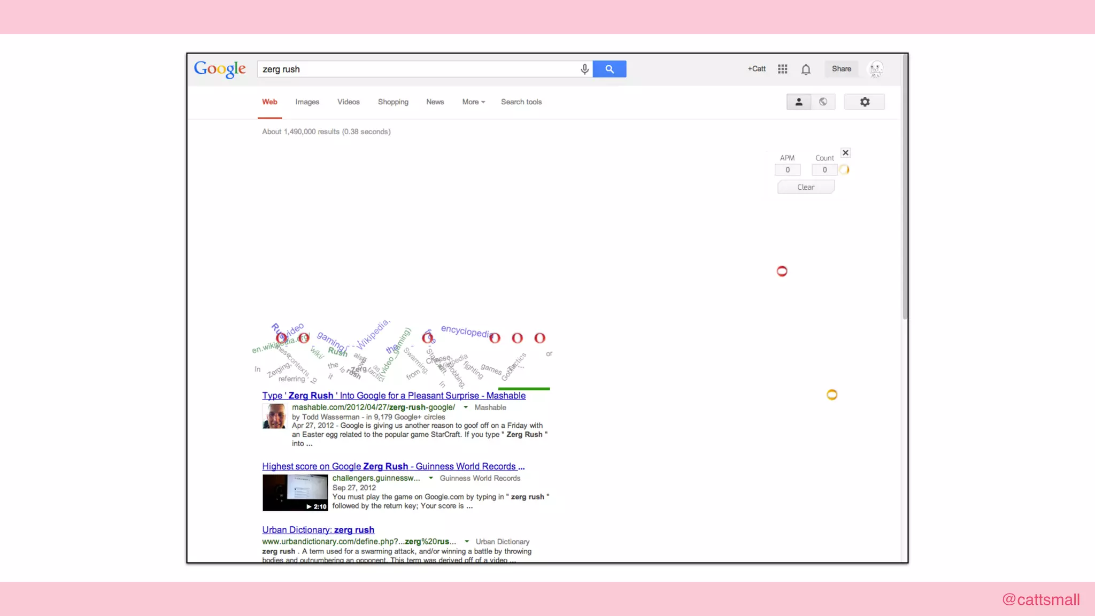This screenshot has width=1095, height=616.
Task: Click the profile avatar picture
Action: point(875,69)
